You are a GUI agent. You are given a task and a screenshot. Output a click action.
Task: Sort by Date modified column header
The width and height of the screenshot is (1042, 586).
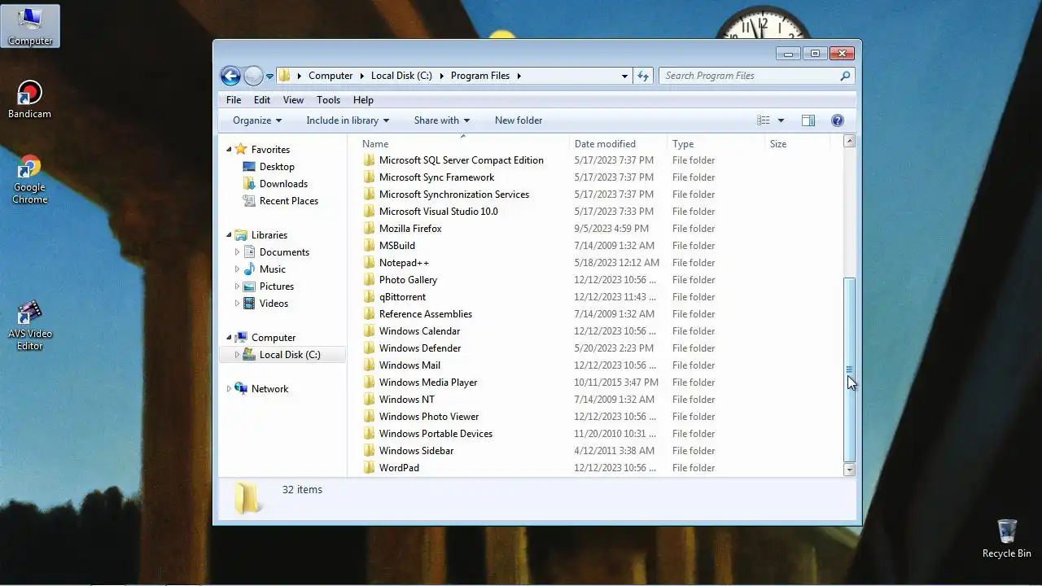tap(619, 144)
